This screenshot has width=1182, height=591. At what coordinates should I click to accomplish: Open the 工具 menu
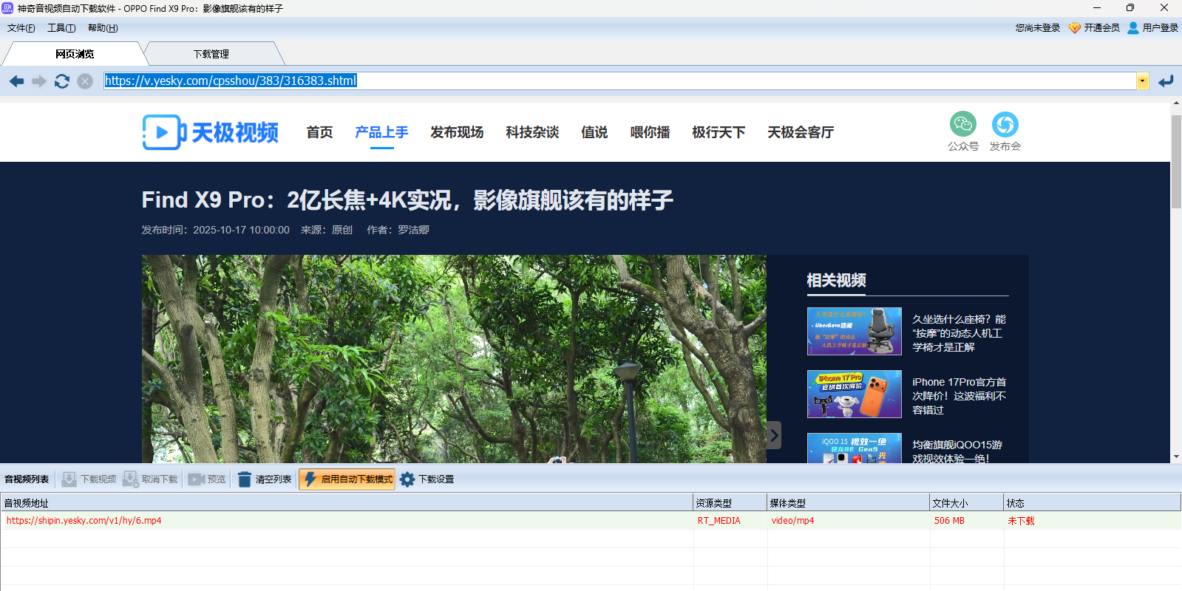tap(61, 28)
